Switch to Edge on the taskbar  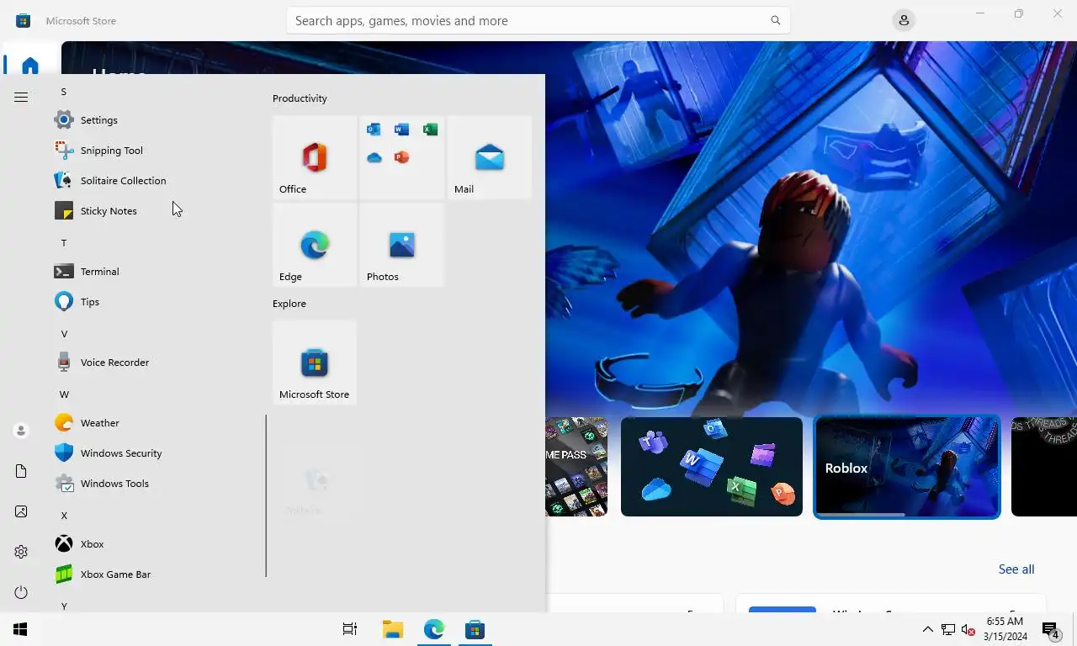(434, 629)
